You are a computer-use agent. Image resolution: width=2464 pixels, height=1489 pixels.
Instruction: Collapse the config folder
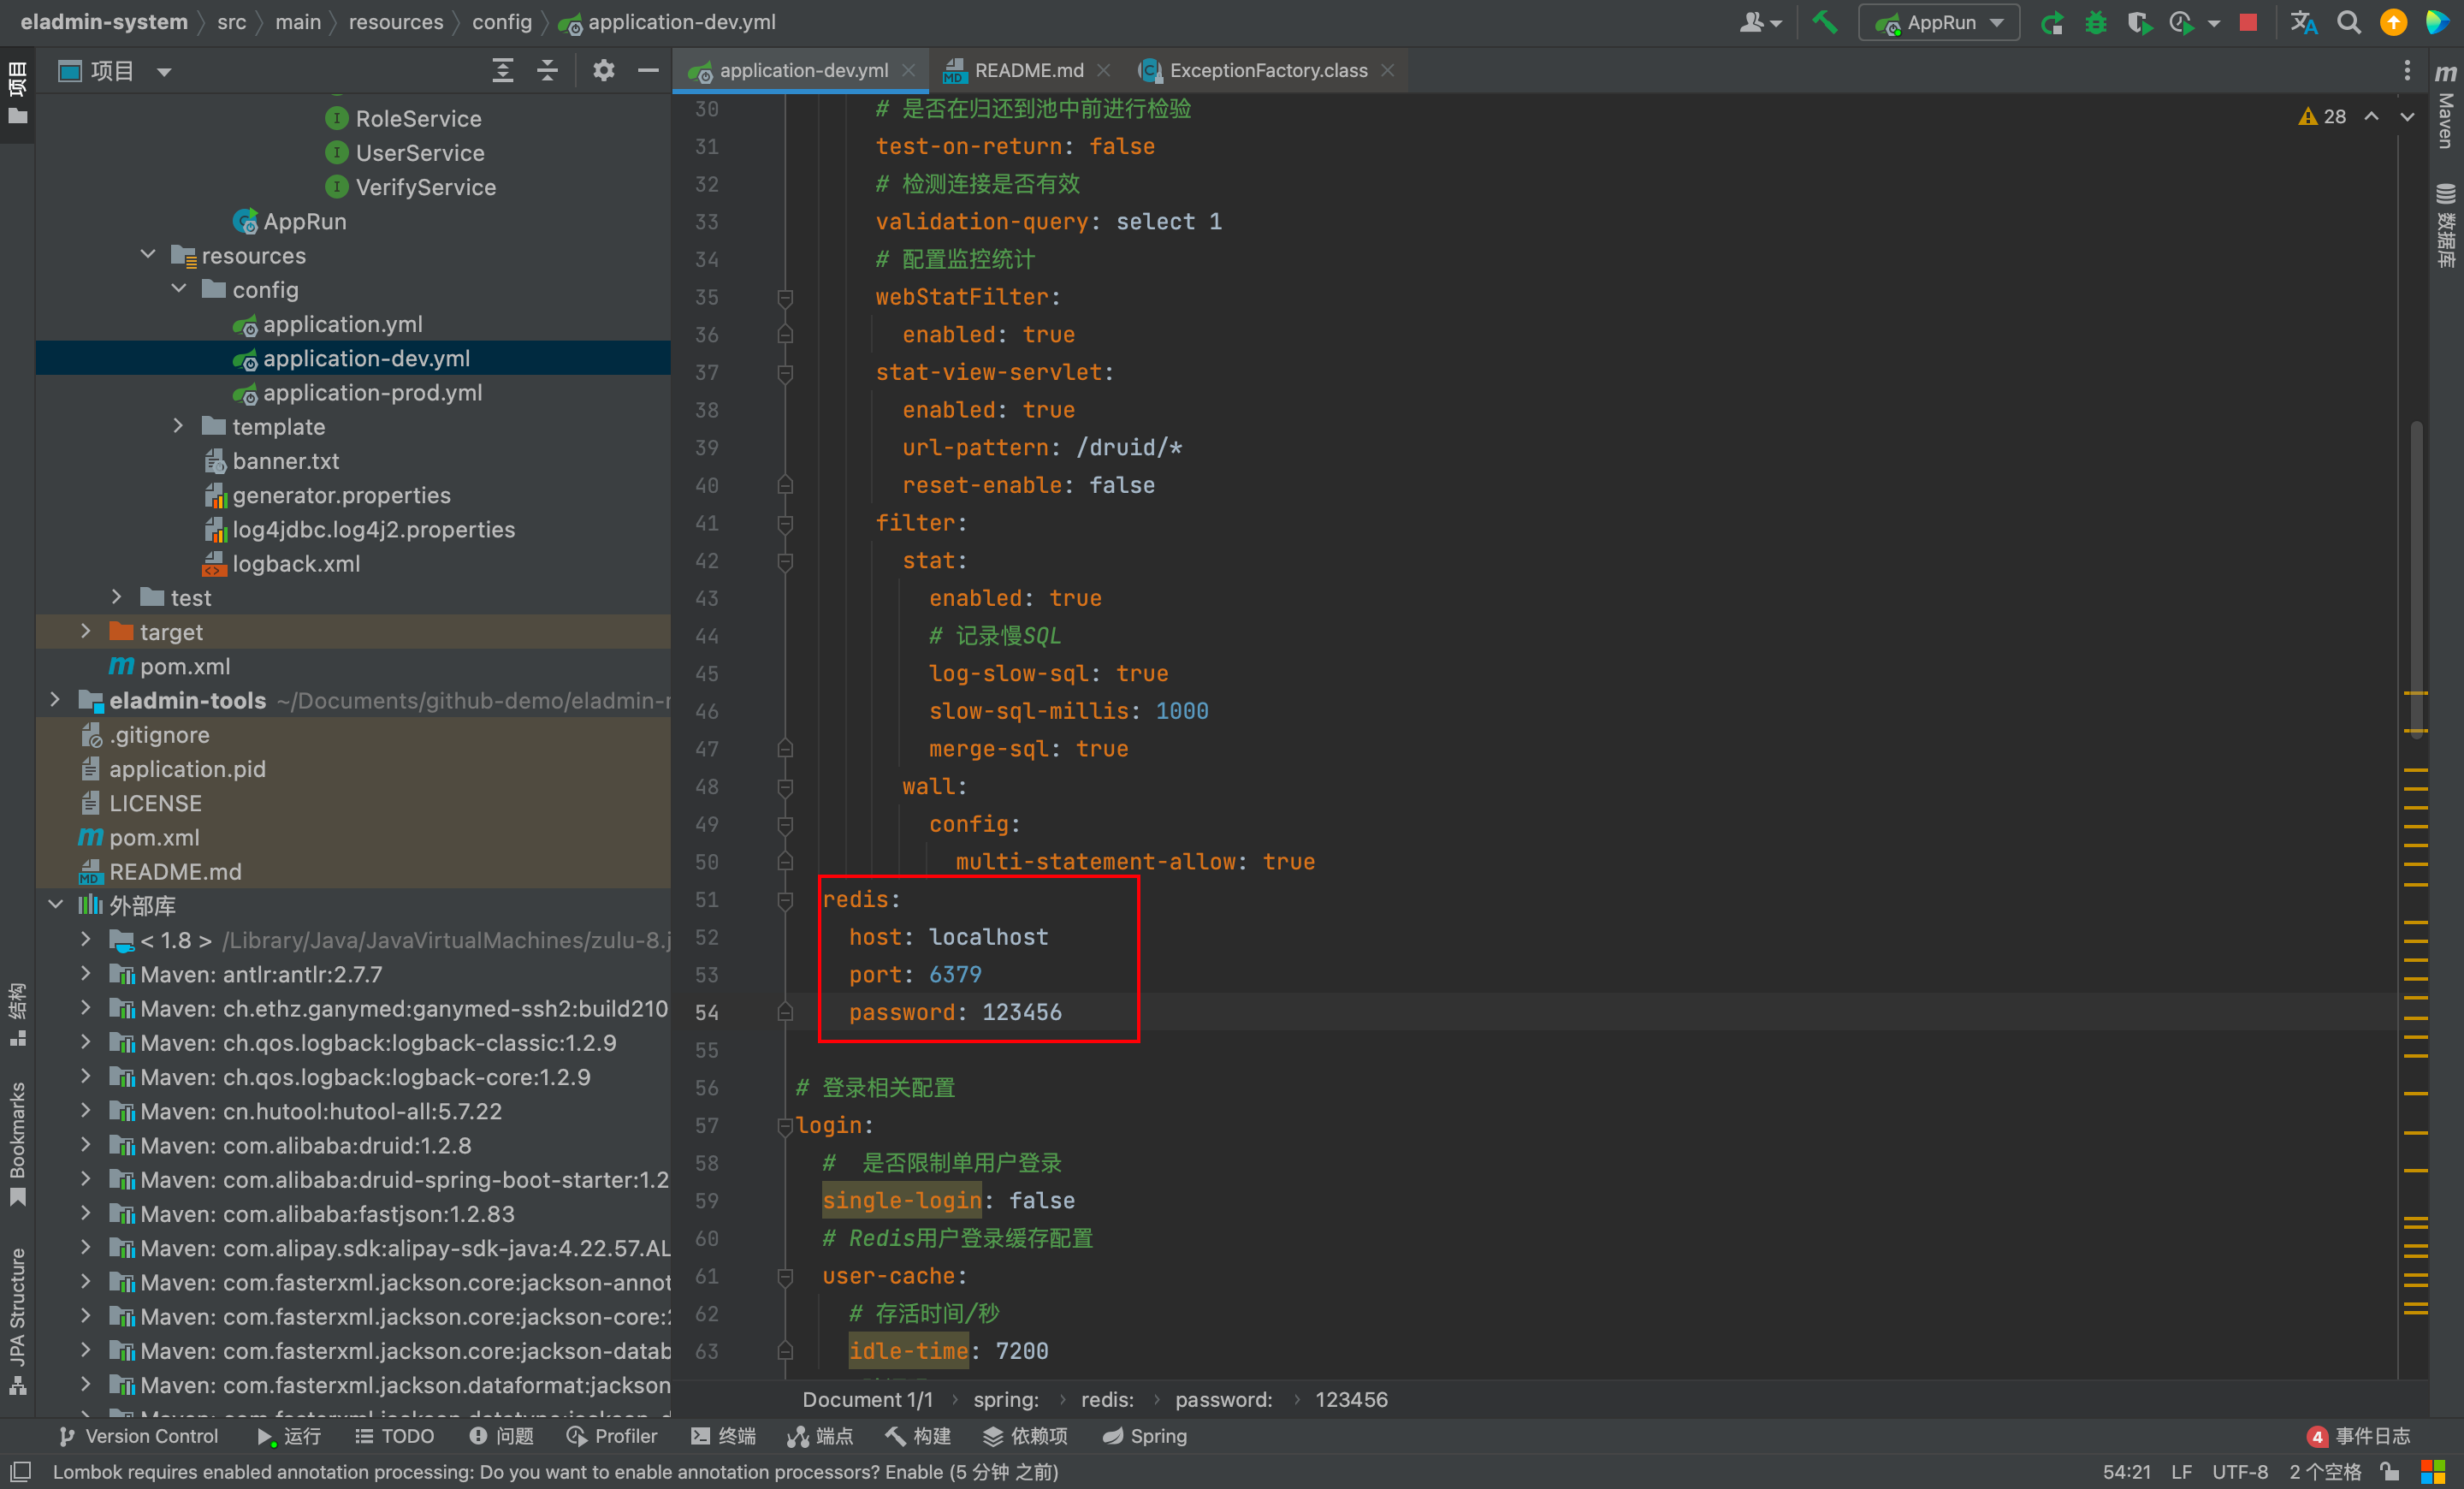(179, 290)
